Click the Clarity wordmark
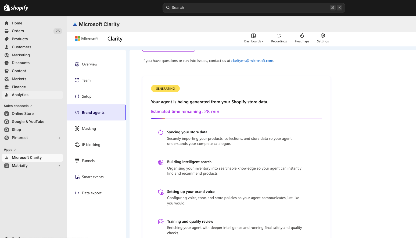Image resolution: width=416 pixels, height=238 pixels. click(115, 39)
